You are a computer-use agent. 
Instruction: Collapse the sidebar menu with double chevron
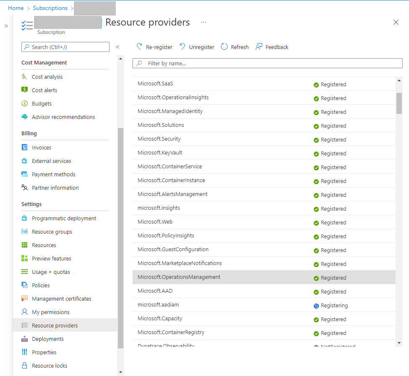pyautogui.click(x=117, y=47)
